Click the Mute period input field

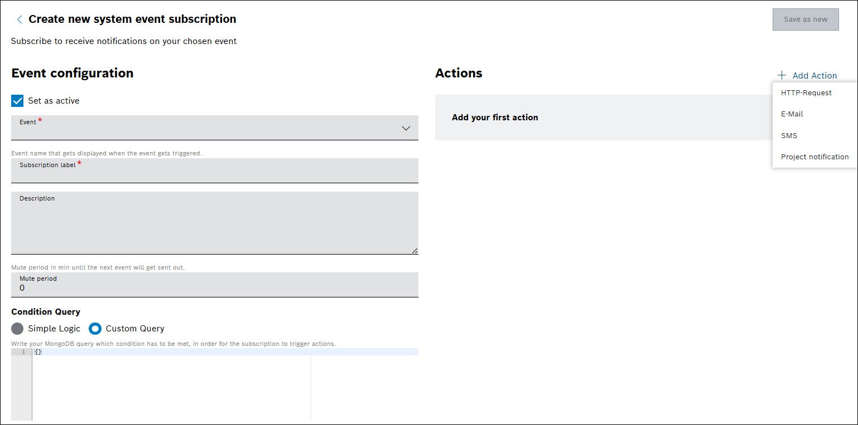214,288
